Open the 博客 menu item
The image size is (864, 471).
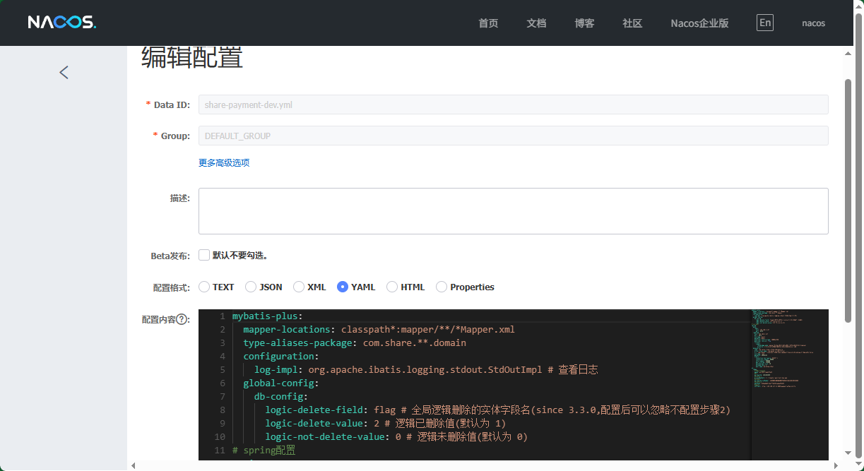coord(584,23)
